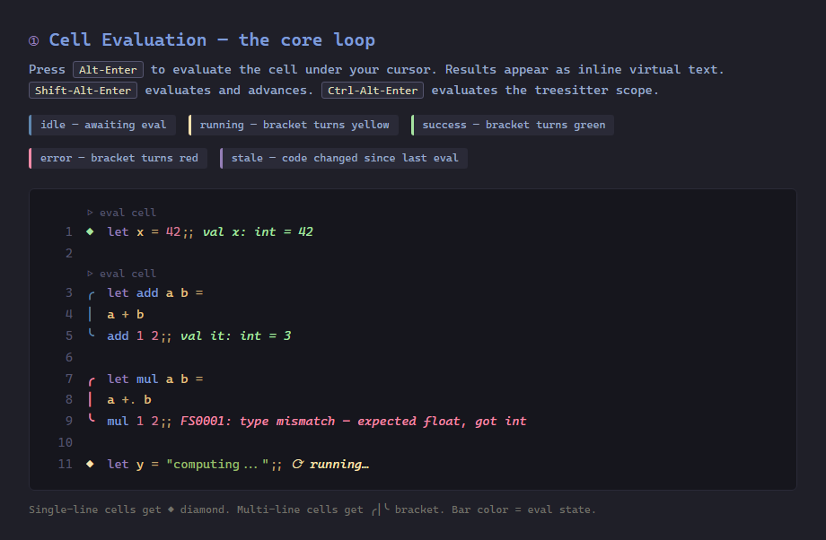
Task: Click the code 'add 1 2;;' on line 5
Action: (x=139, y=335)
